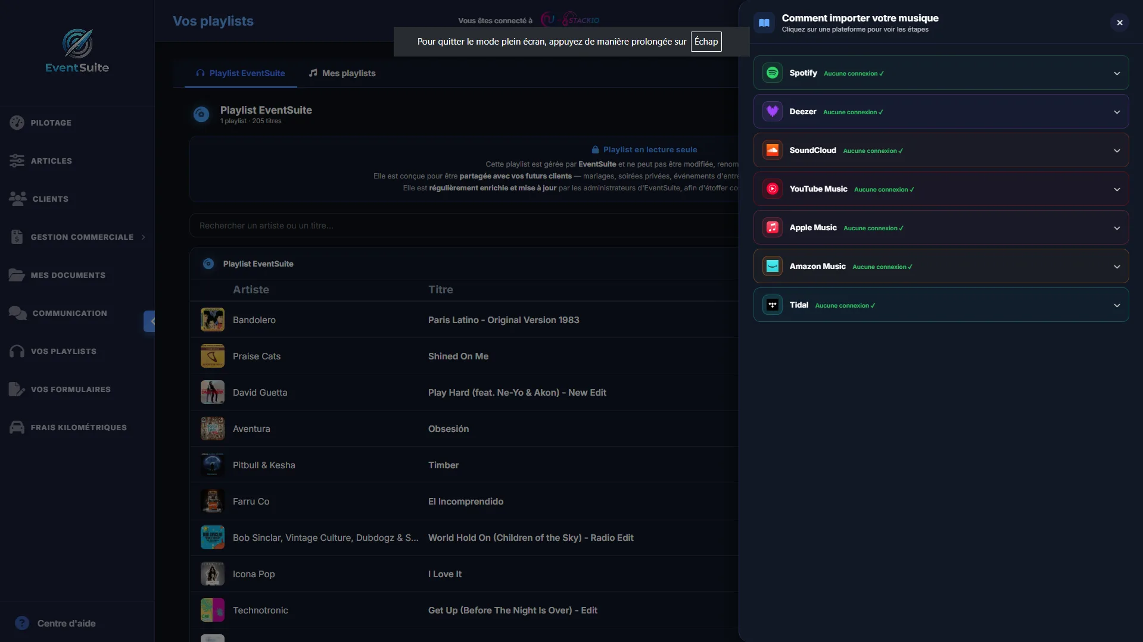1143x642 pixels.
Task: Go to Mes Documents label
Action: coord(68,275)
